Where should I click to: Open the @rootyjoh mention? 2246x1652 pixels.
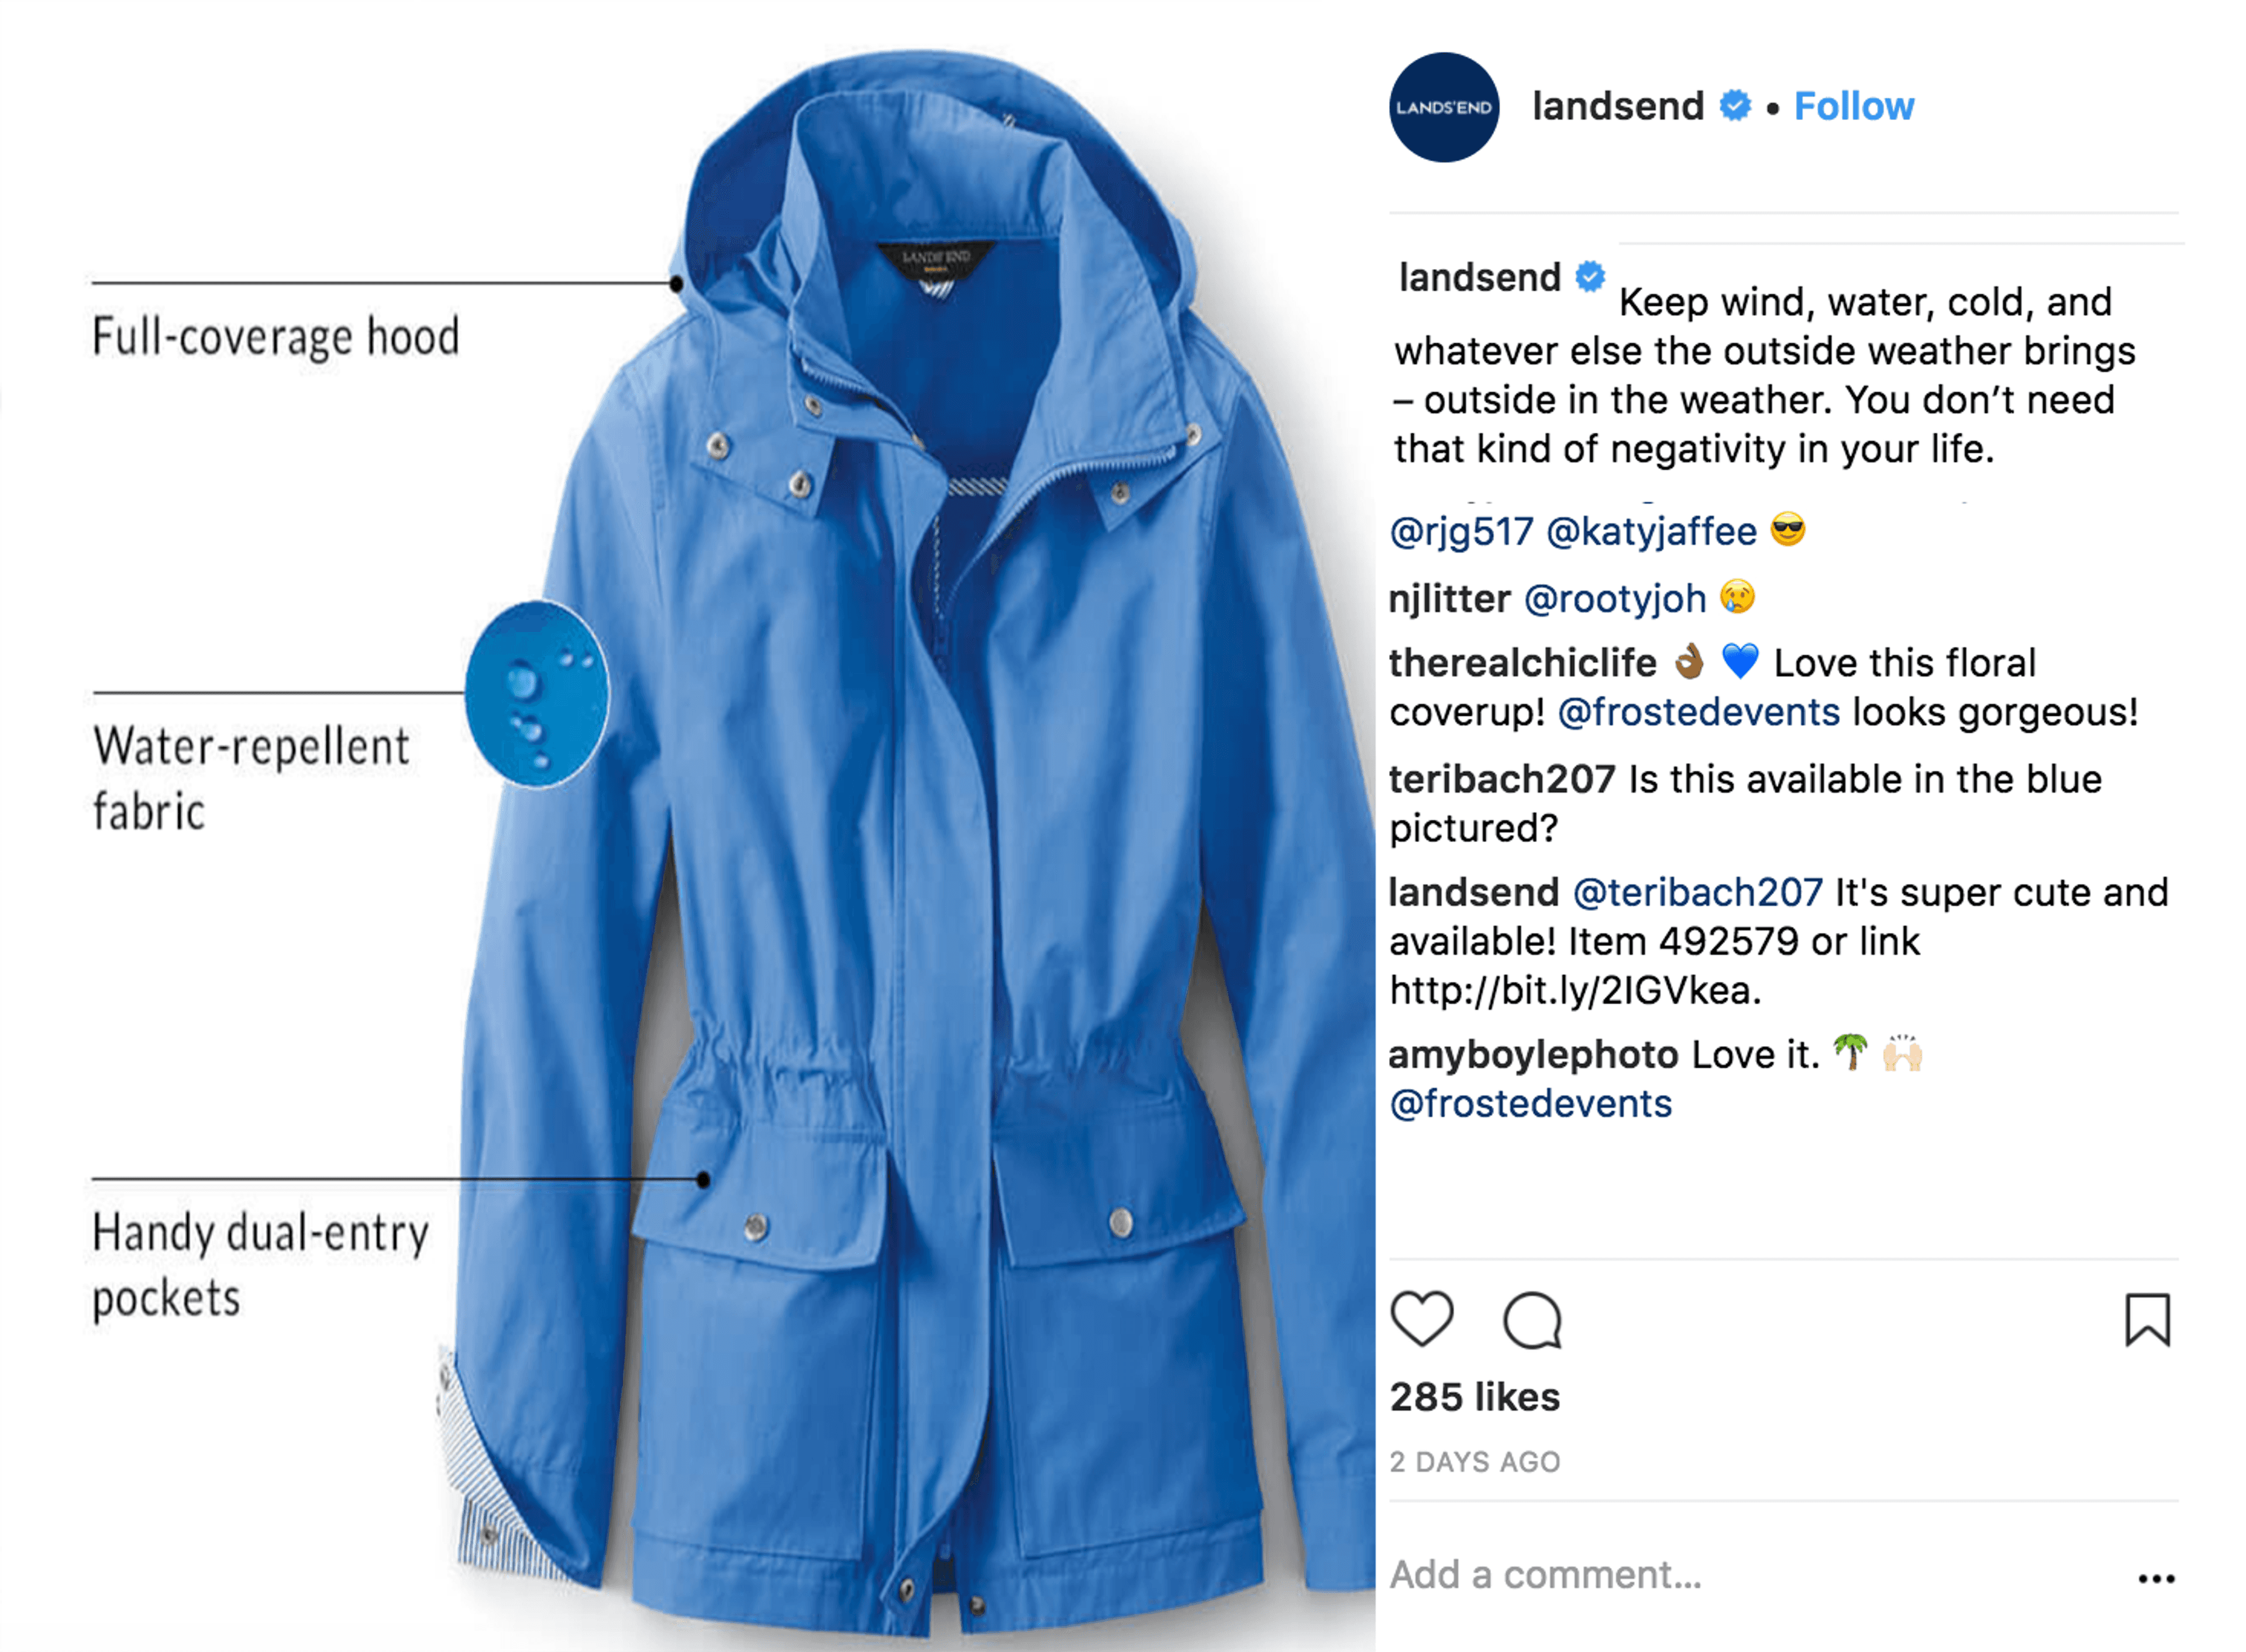[1614, 598]
